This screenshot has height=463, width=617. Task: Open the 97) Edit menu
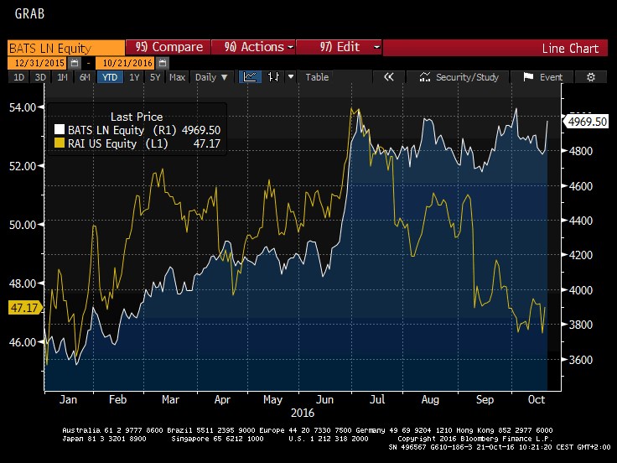click(339, 48)
